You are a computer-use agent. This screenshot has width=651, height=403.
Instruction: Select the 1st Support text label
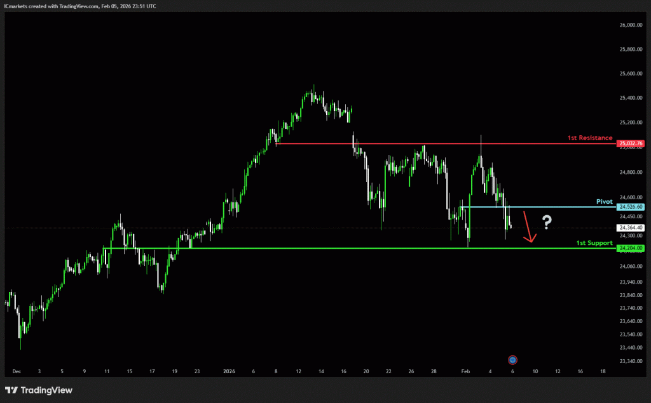tap(594, 243)
